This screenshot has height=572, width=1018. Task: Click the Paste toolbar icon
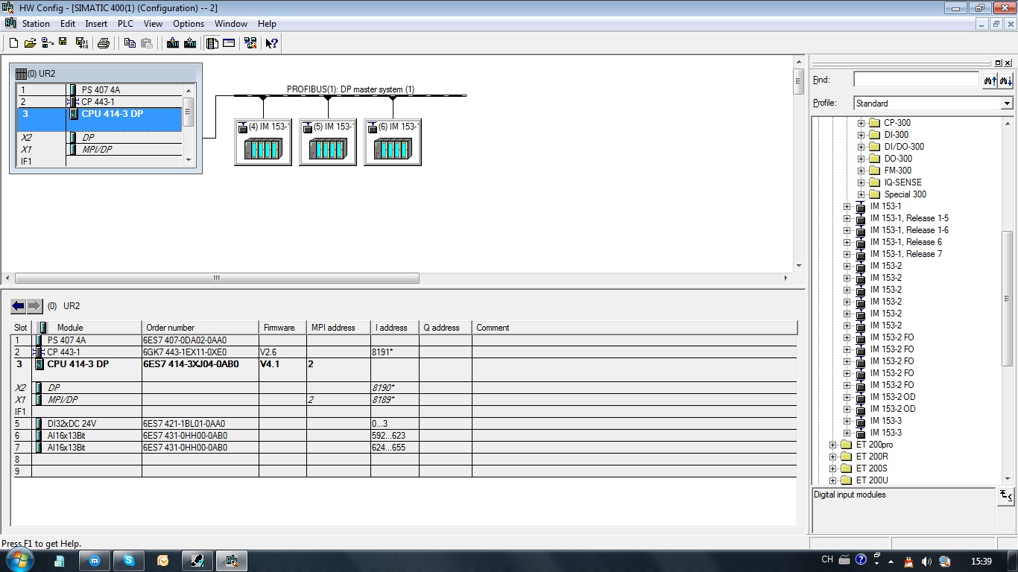147,43
